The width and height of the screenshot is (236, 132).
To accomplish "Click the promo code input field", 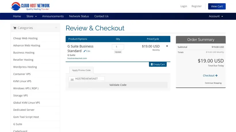I will pos(87,78).
